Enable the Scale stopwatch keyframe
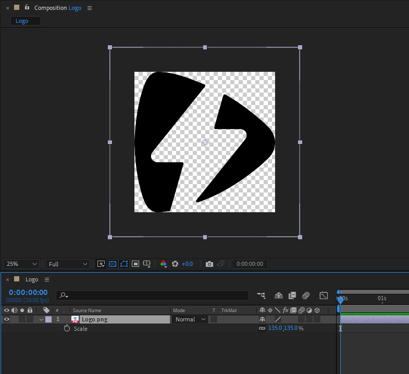 pos(67,328)
